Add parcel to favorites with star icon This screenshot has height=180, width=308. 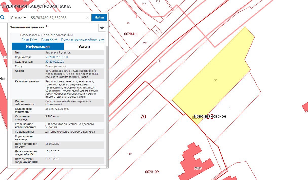click(102, 28)
